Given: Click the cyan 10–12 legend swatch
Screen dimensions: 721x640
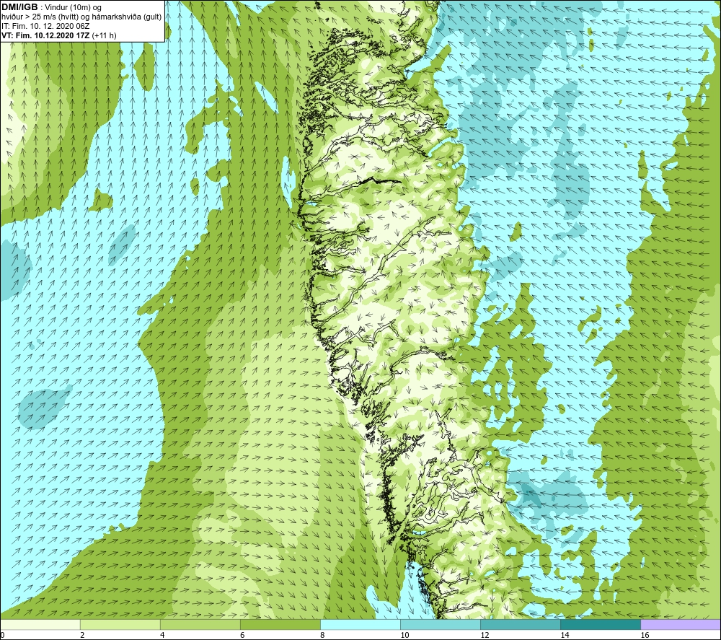Looking at the screenshot, I should [x=441, y=624].
